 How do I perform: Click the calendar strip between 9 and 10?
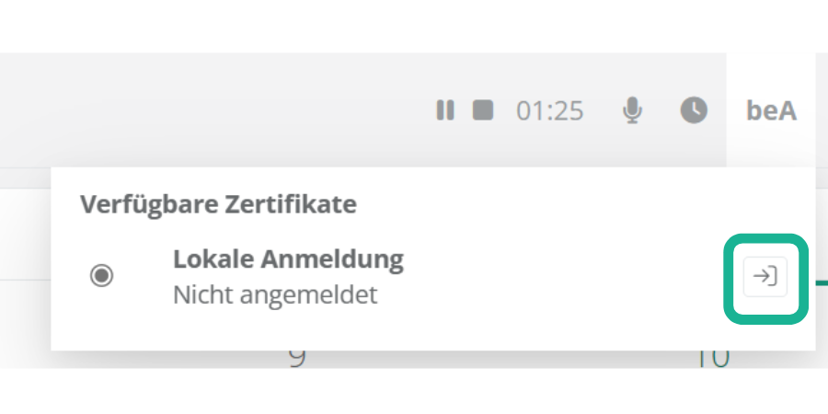(x=506, y=360)
